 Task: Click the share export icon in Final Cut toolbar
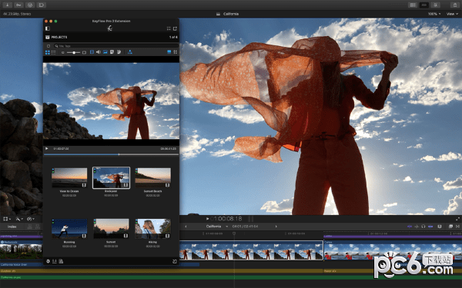point(454,5)
